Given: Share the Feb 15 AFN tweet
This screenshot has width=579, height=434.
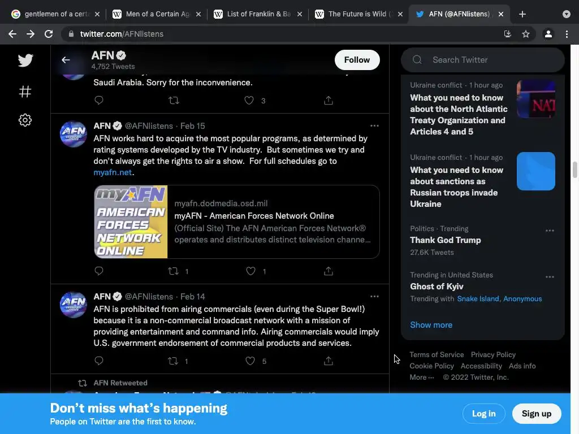Looking at the screenshot, I should [329, 271].
